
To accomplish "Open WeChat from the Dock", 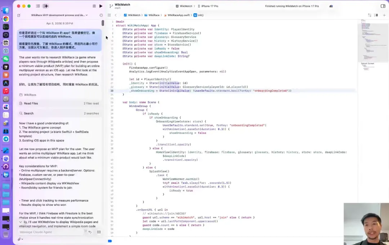I will (x=6, y=59).
